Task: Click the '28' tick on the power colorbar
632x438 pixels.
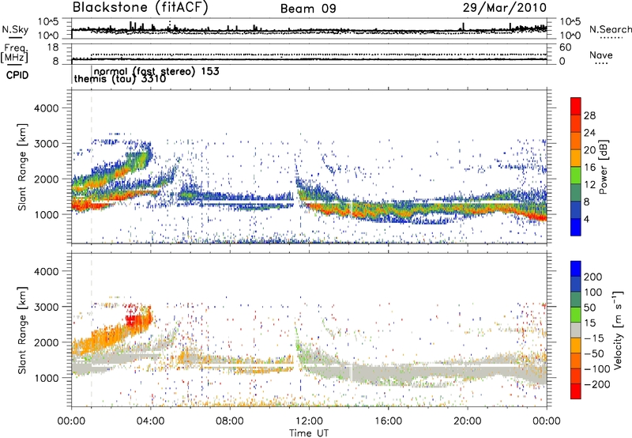Action: click(589, 115)
